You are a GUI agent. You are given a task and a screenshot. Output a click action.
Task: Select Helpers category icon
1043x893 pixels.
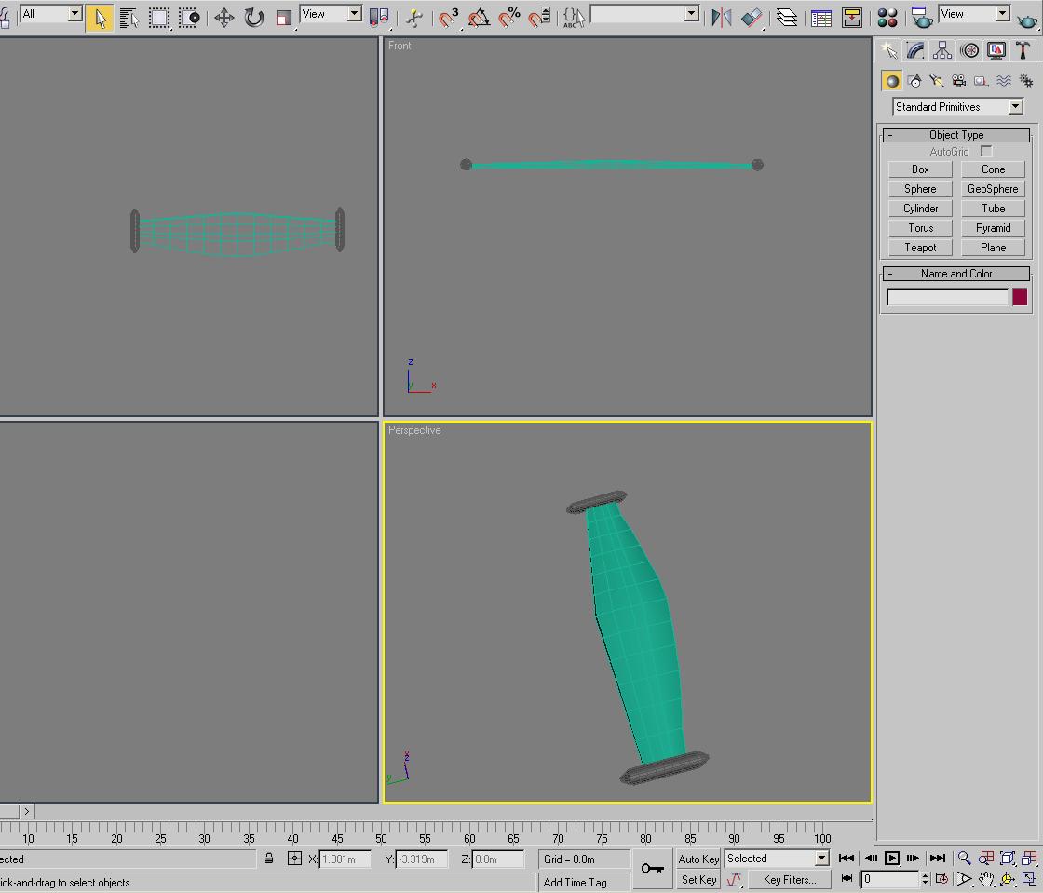point(982,81)
